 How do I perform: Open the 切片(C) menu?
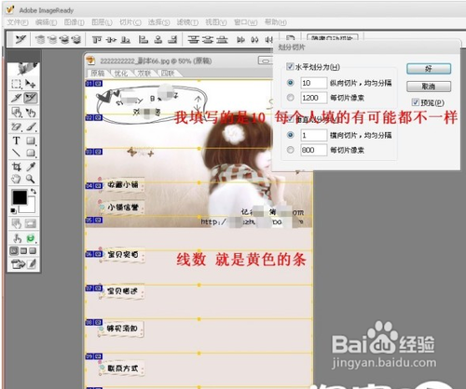(x=130, y=22)
